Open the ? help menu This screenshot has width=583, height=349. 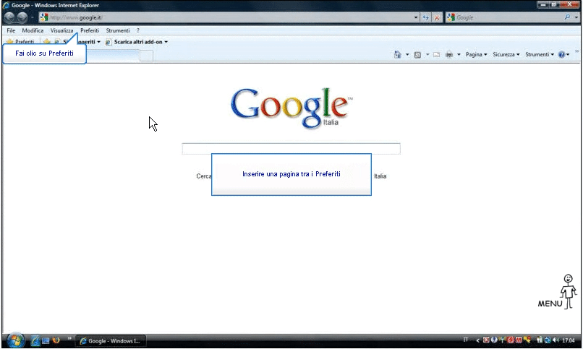(x=137, y=30)
